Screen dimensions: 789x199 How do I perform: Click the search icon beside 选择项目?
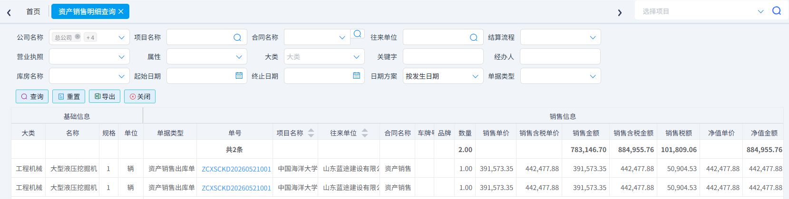[x=777, y=11]
